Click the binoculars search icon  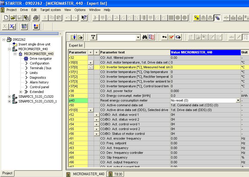[145, 37]
